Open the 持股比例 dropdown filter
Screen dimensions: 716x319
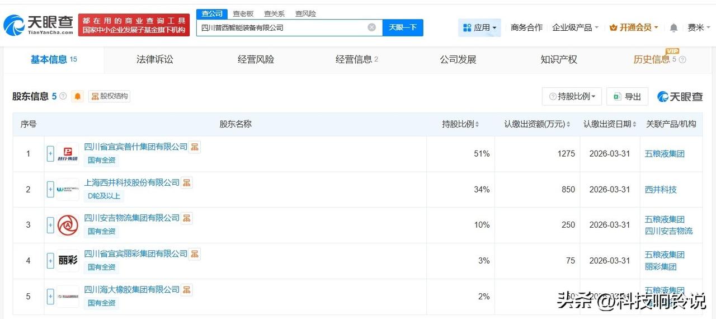click(x=572, y=96)
